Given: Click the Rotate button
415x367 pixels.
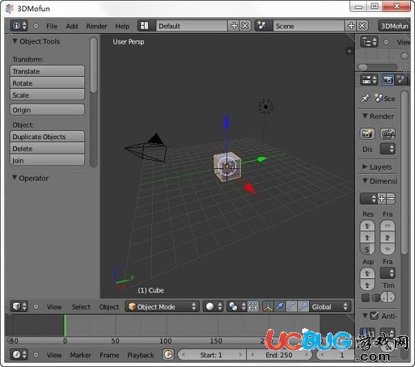Looking at the screenshot, I should [x=47, y=83].
